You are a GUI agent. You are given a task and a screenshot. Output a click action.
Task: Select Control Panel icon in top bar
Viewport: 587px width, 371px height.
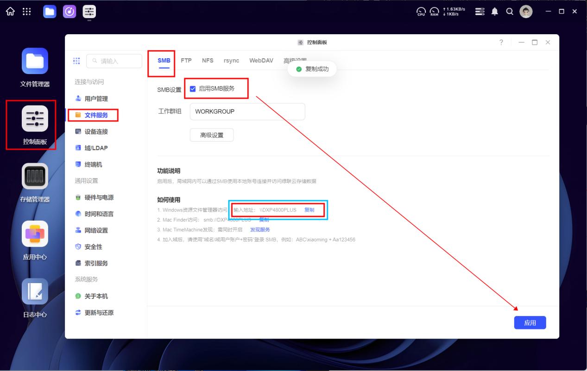(89, 12)
